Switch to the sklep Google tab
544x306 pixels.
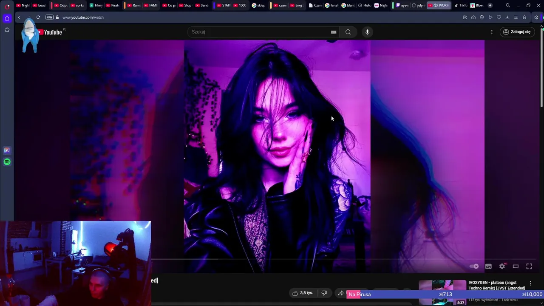tap(258, 6)
